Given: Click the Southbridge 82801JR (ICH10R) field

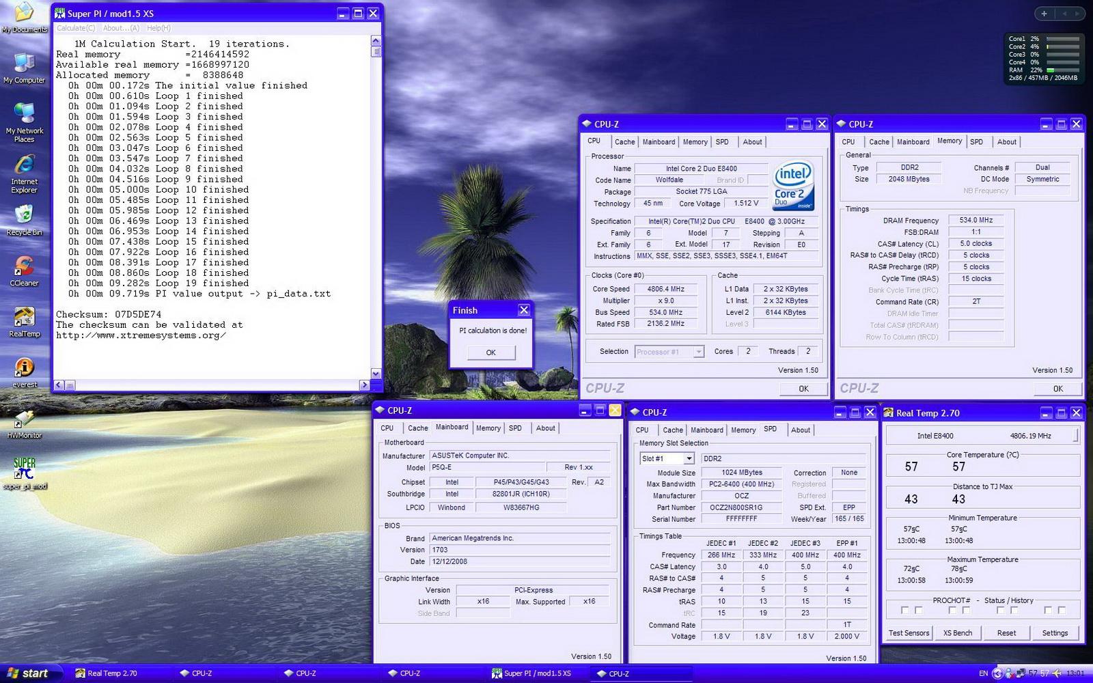Looking at the screenshot, I should click(x=521, y=494).
